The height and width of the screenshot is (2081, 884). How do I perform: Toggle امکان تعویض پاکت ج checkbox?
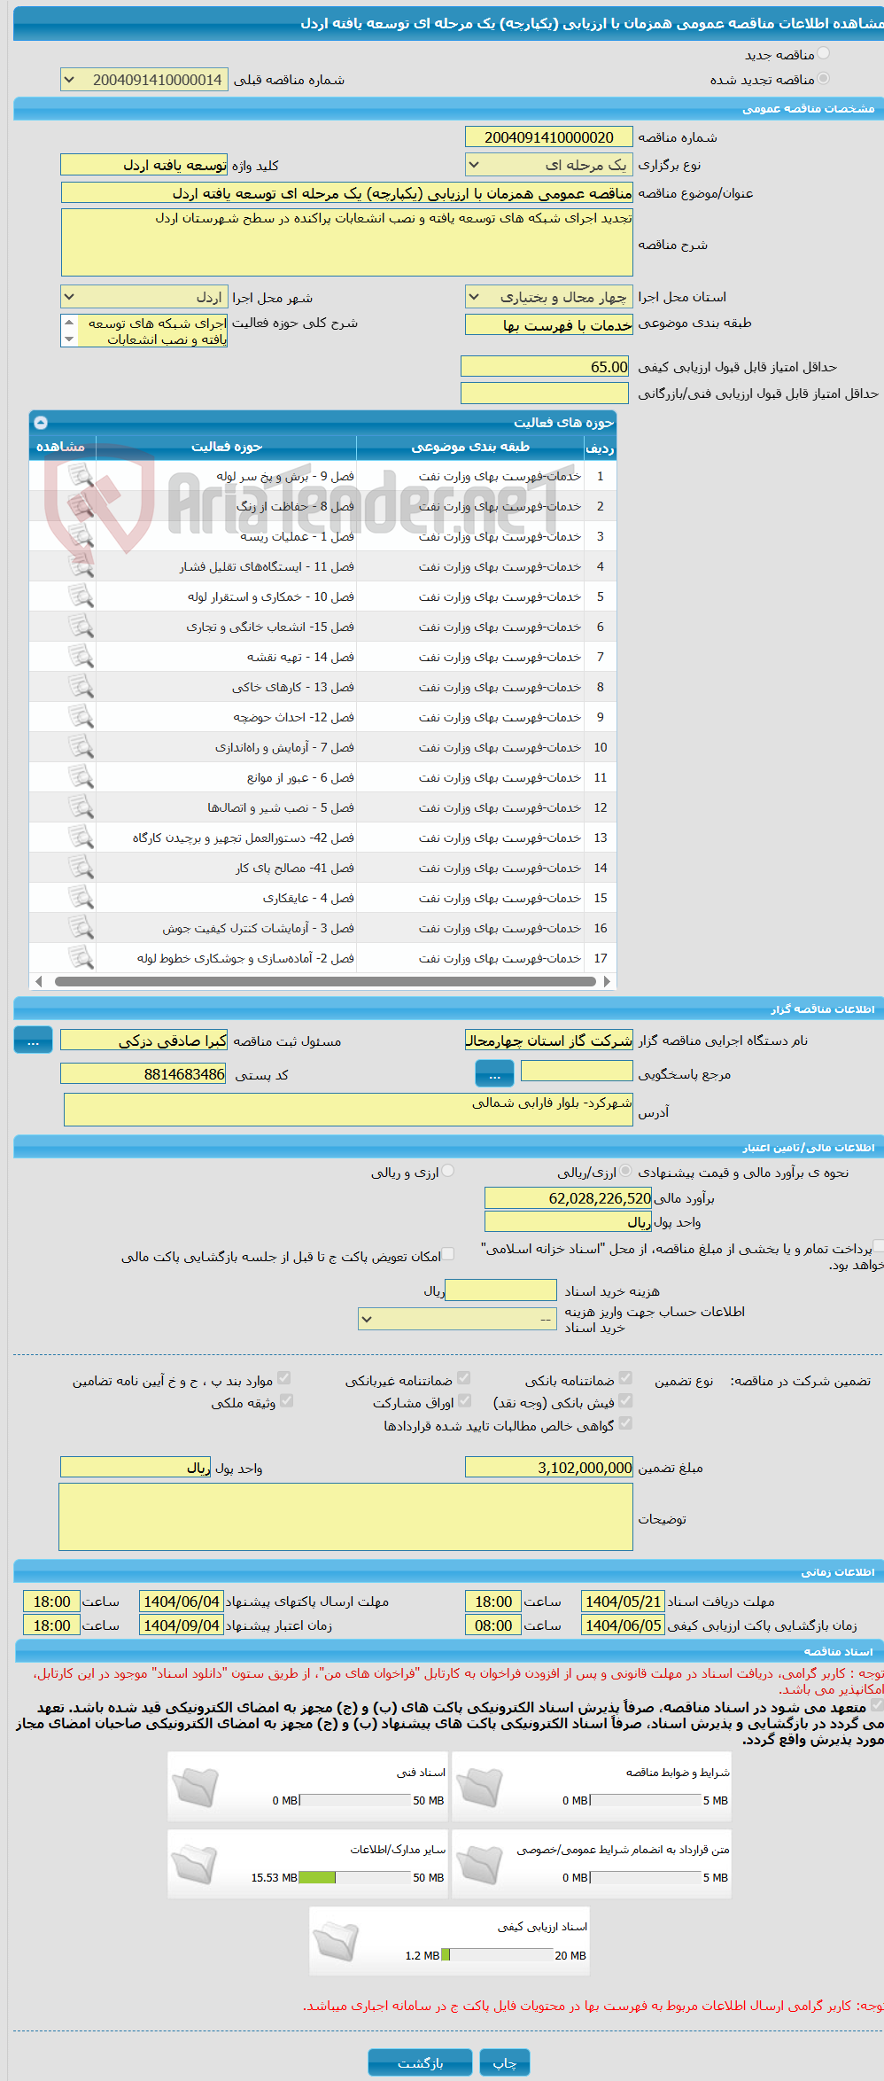[x=448, y=1254]
